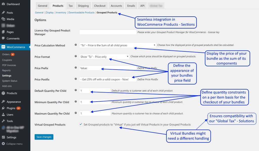Open the Shipping tab
Screen dimensions: 259x151
click(x=83, y=6)
